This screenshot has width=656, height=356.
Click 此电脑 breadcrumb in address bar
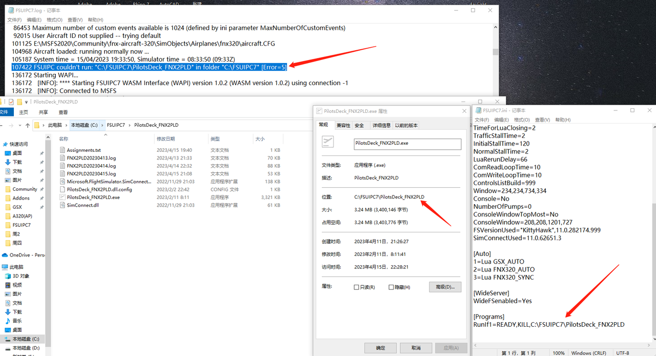pos(55,125)
